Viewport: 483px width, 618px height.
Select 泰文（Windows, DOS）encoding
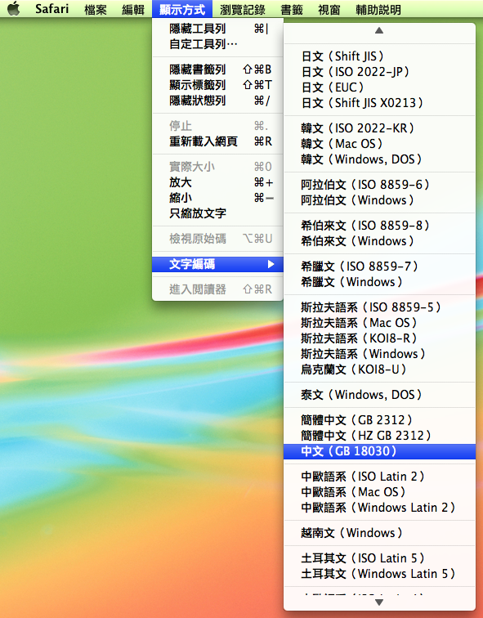(379, 395)
